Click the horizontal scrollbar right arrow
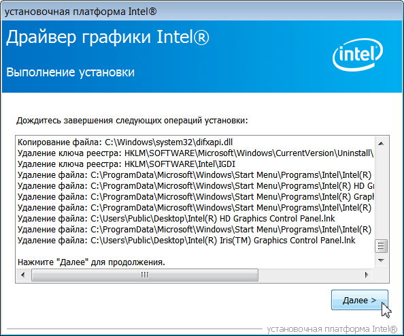The height and width of the screenshot is (336, 404). click(x=367, y=275)
